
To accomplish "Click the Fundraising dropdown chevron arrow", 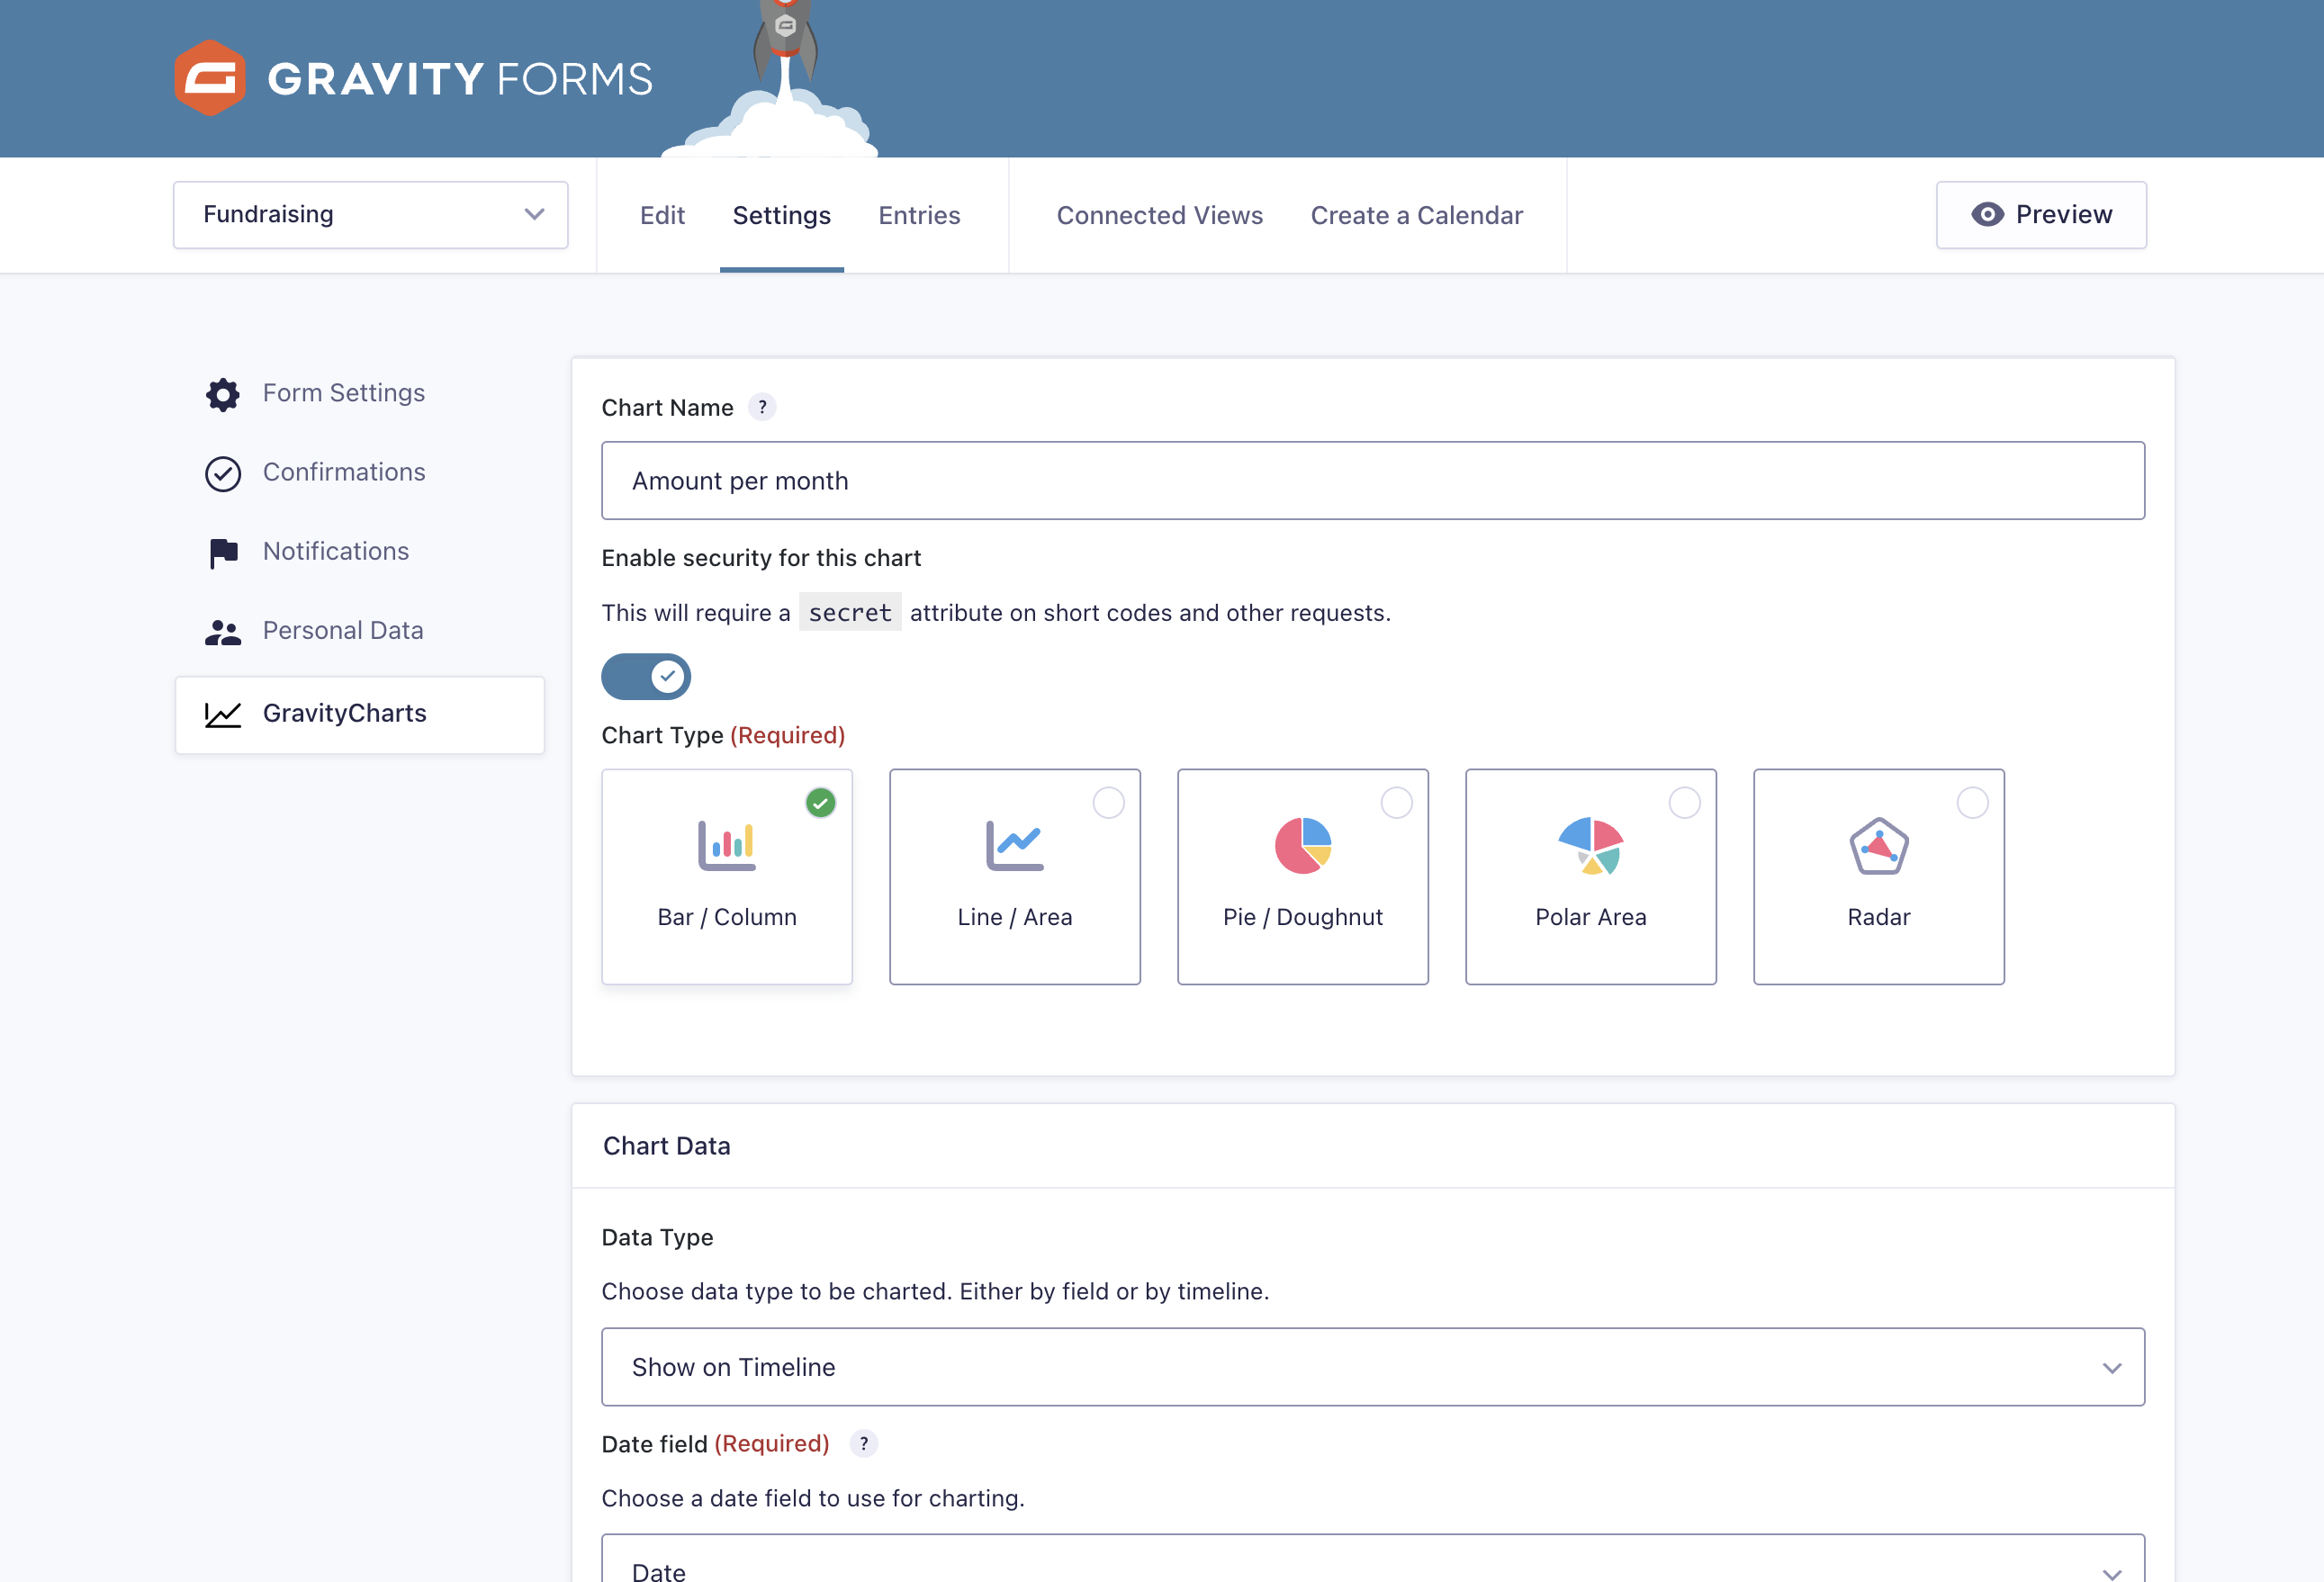I will [x=534, y=214].
